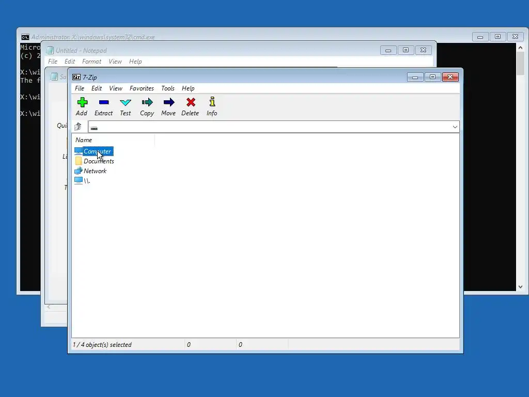Open Notepad's Edit menu
The image size is (529, 397).
70,62
